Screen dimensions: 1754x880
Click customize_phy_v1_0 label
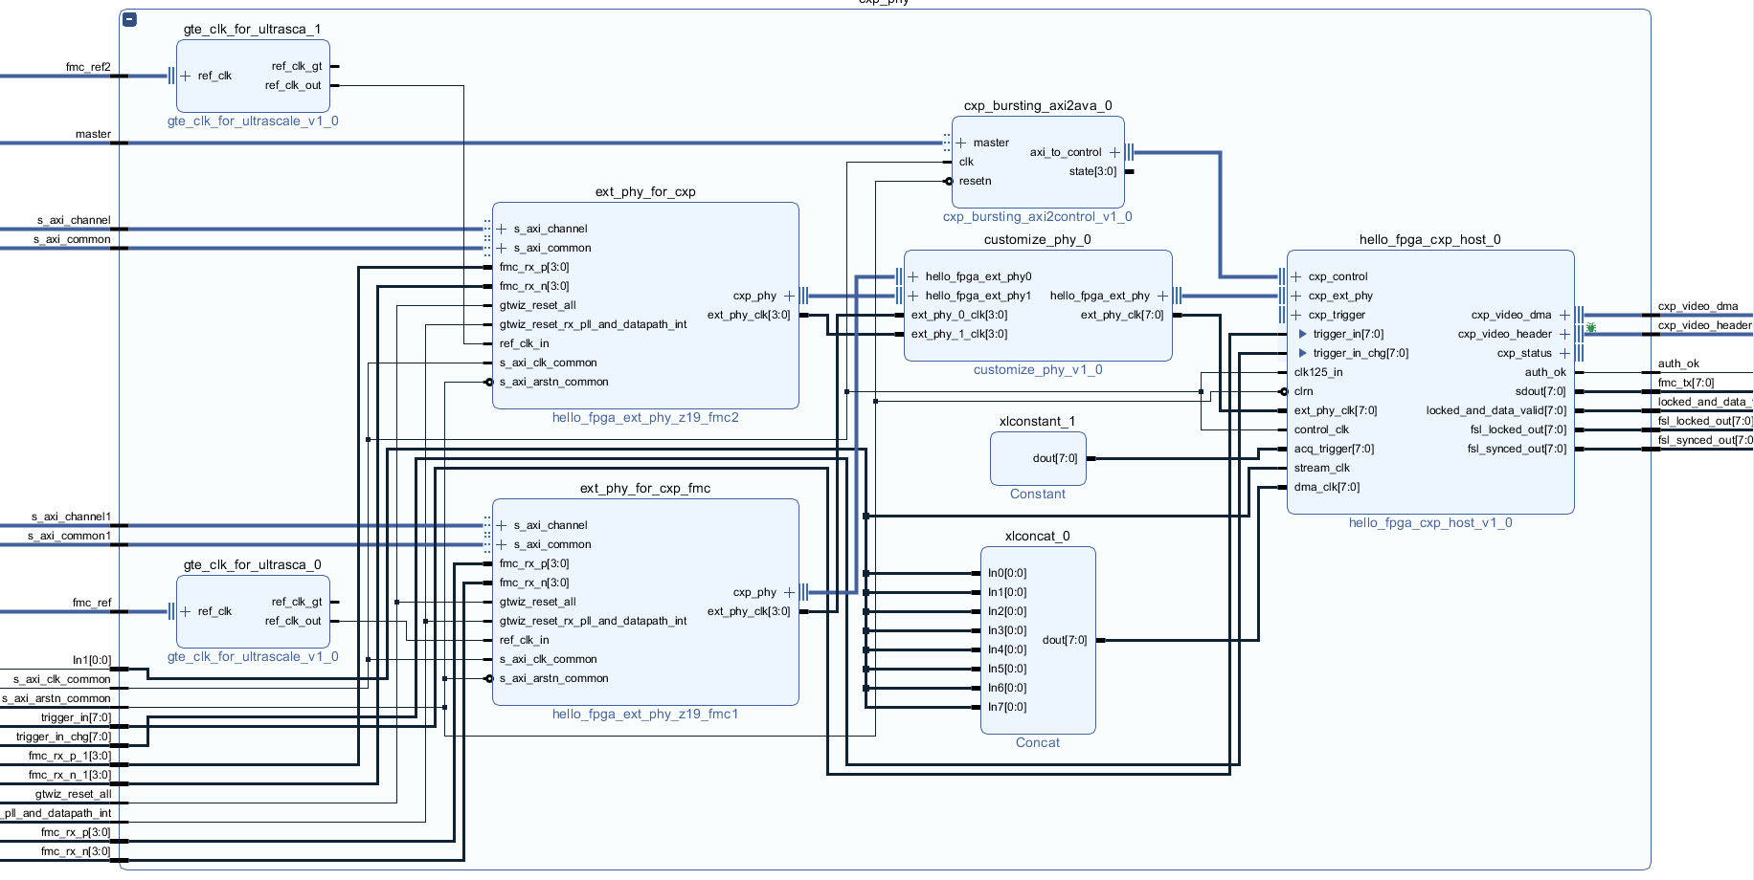tap(1038, 369)
